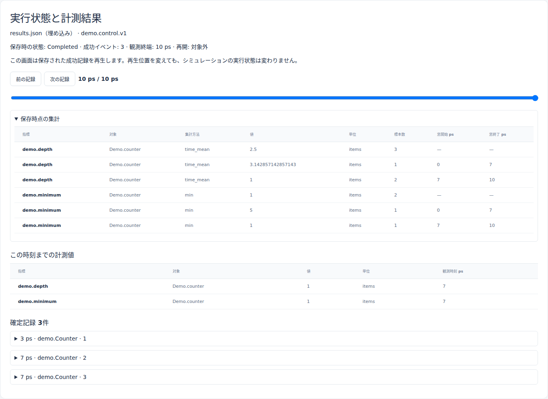Click the 標本数 column header
The width and height of the screenshot is (548, 399).
[399, 134]
